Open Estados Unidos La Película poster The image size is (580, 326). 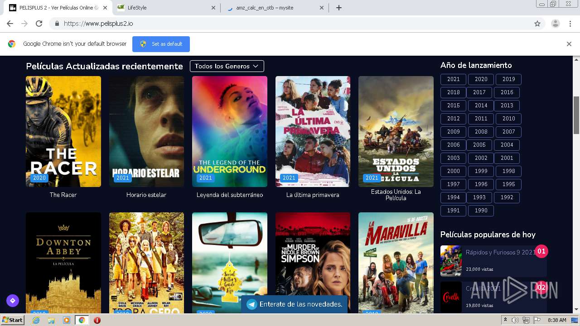pos(396,131)
